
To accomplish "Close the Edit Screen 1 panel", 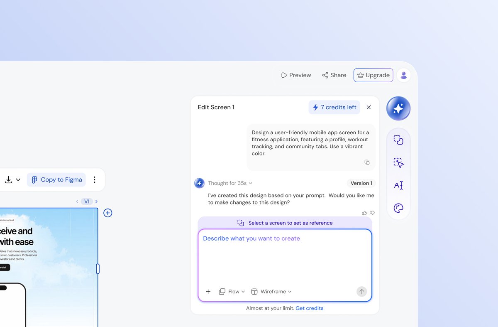I will coord(369,107).
